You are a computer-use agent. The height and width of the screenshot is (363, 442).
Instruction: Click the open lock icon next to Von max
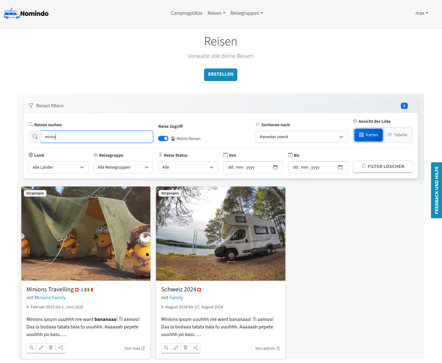143,348
